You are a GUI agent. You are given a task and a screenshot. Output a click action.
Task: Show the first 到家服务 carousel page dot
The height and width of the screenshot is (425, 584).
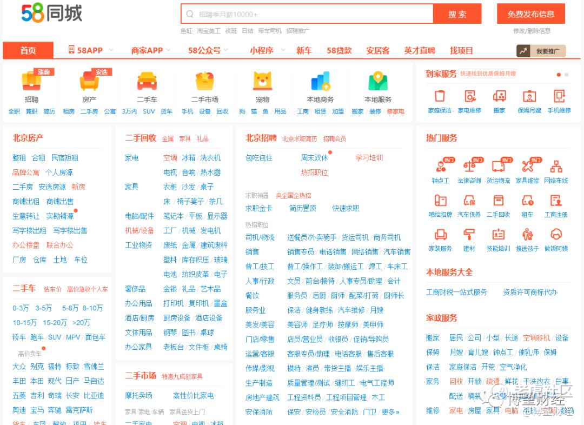pos(559,75)
